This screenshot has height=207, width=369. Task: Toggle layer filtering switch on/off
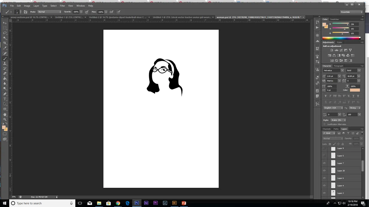(x=362, y=133)
